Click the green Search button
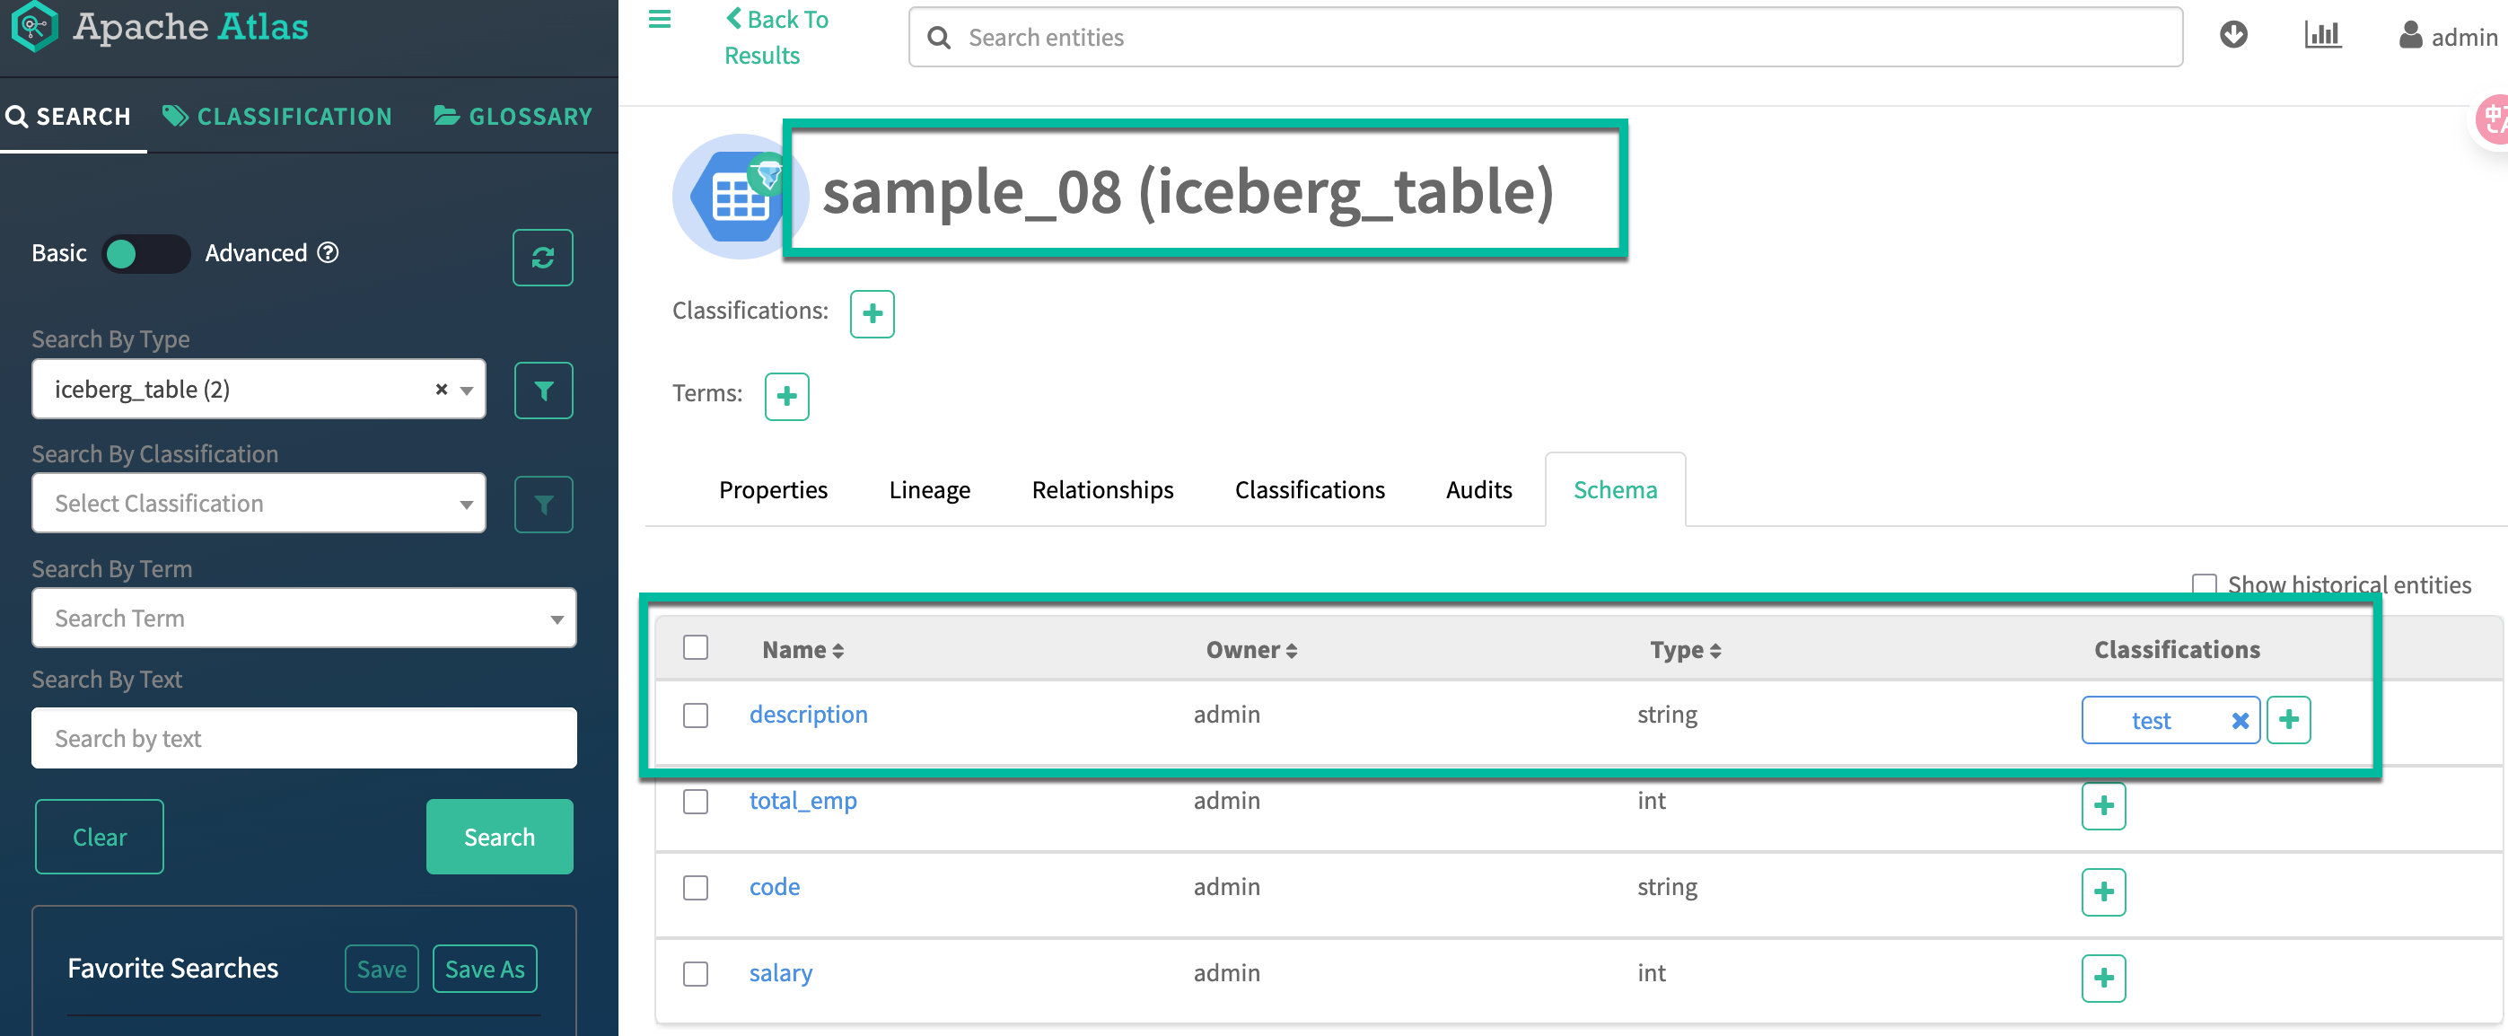 (498, 837)
